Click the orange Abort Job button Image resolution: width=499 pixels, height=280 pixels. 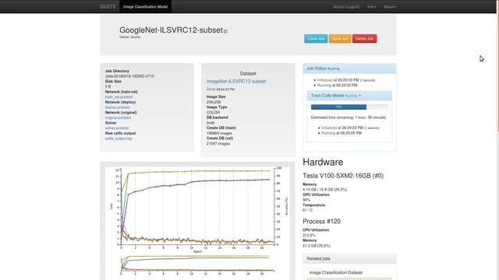click(340, 39)
